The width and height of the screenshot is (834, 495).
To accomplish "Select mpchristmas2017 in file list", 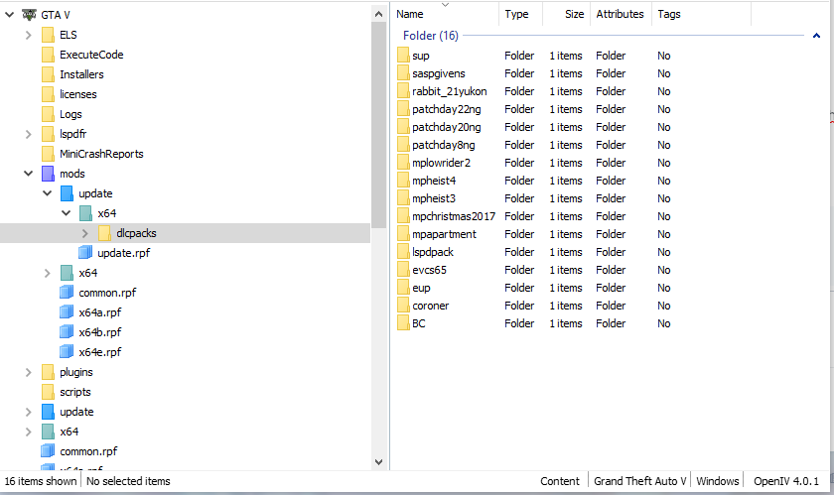I will 454,216.
